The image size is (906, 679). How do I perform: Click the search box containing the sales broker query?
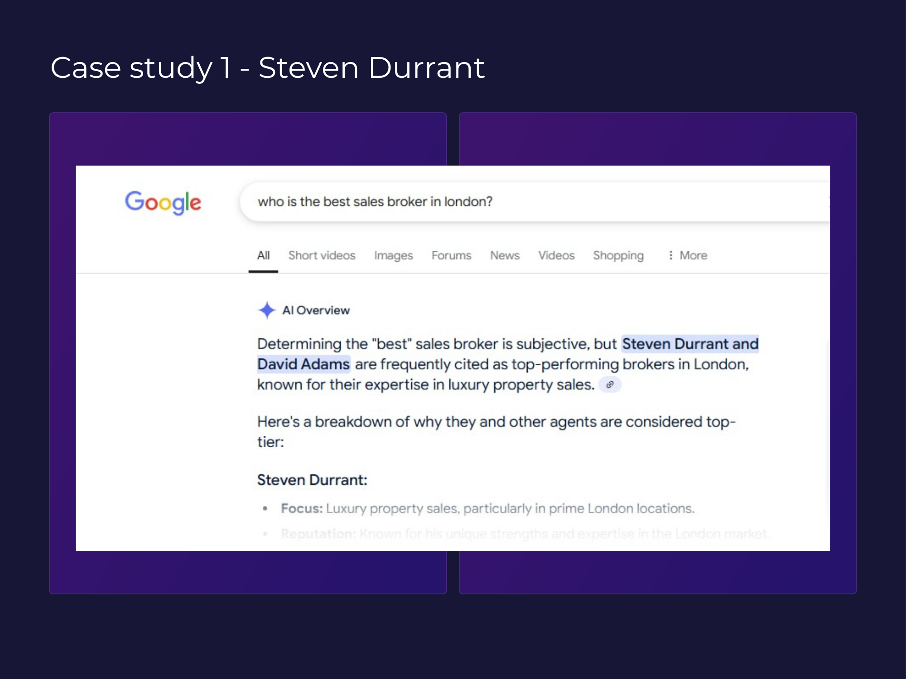(535, 202)
